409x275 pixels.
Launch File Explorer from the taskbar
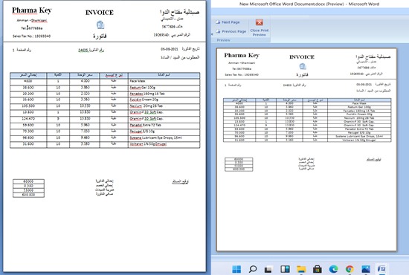(x=301, y=269)
